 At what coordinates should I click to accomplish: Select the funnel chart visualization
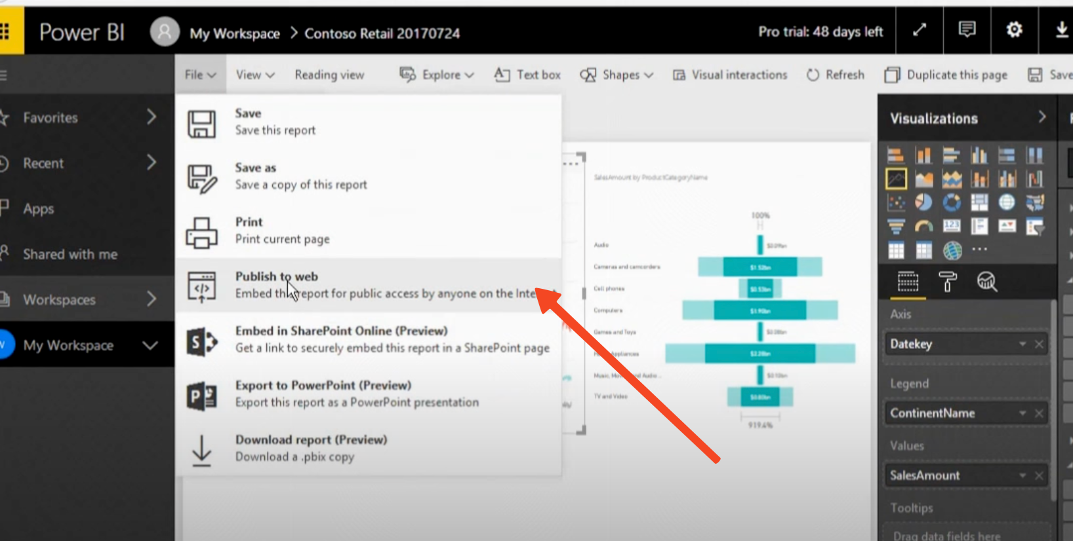point(896,227)
